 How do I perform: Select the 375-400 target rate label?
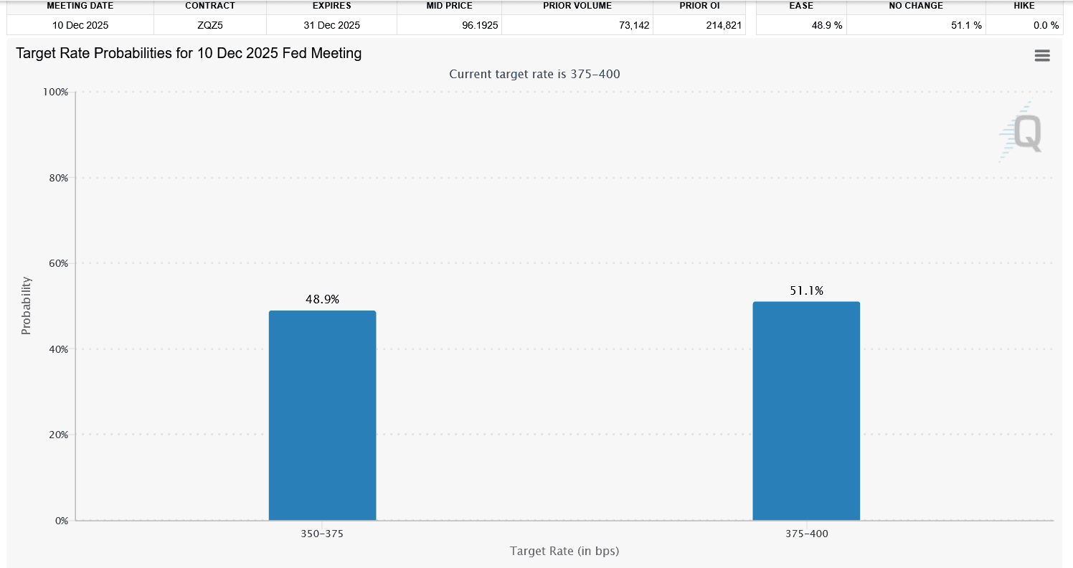(806, 534)
